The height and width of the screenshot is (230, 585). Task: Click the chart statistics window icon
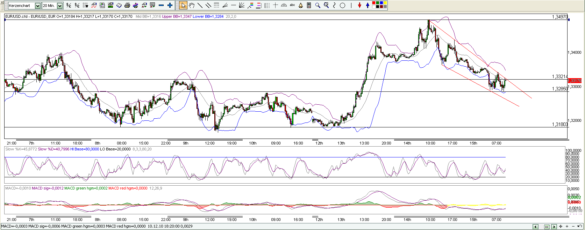tap(102, 5)
